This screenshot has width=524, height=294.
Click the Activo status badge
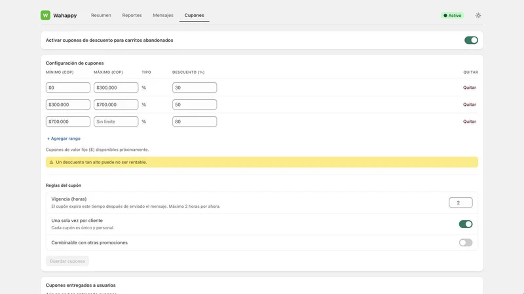coord(452,15)
